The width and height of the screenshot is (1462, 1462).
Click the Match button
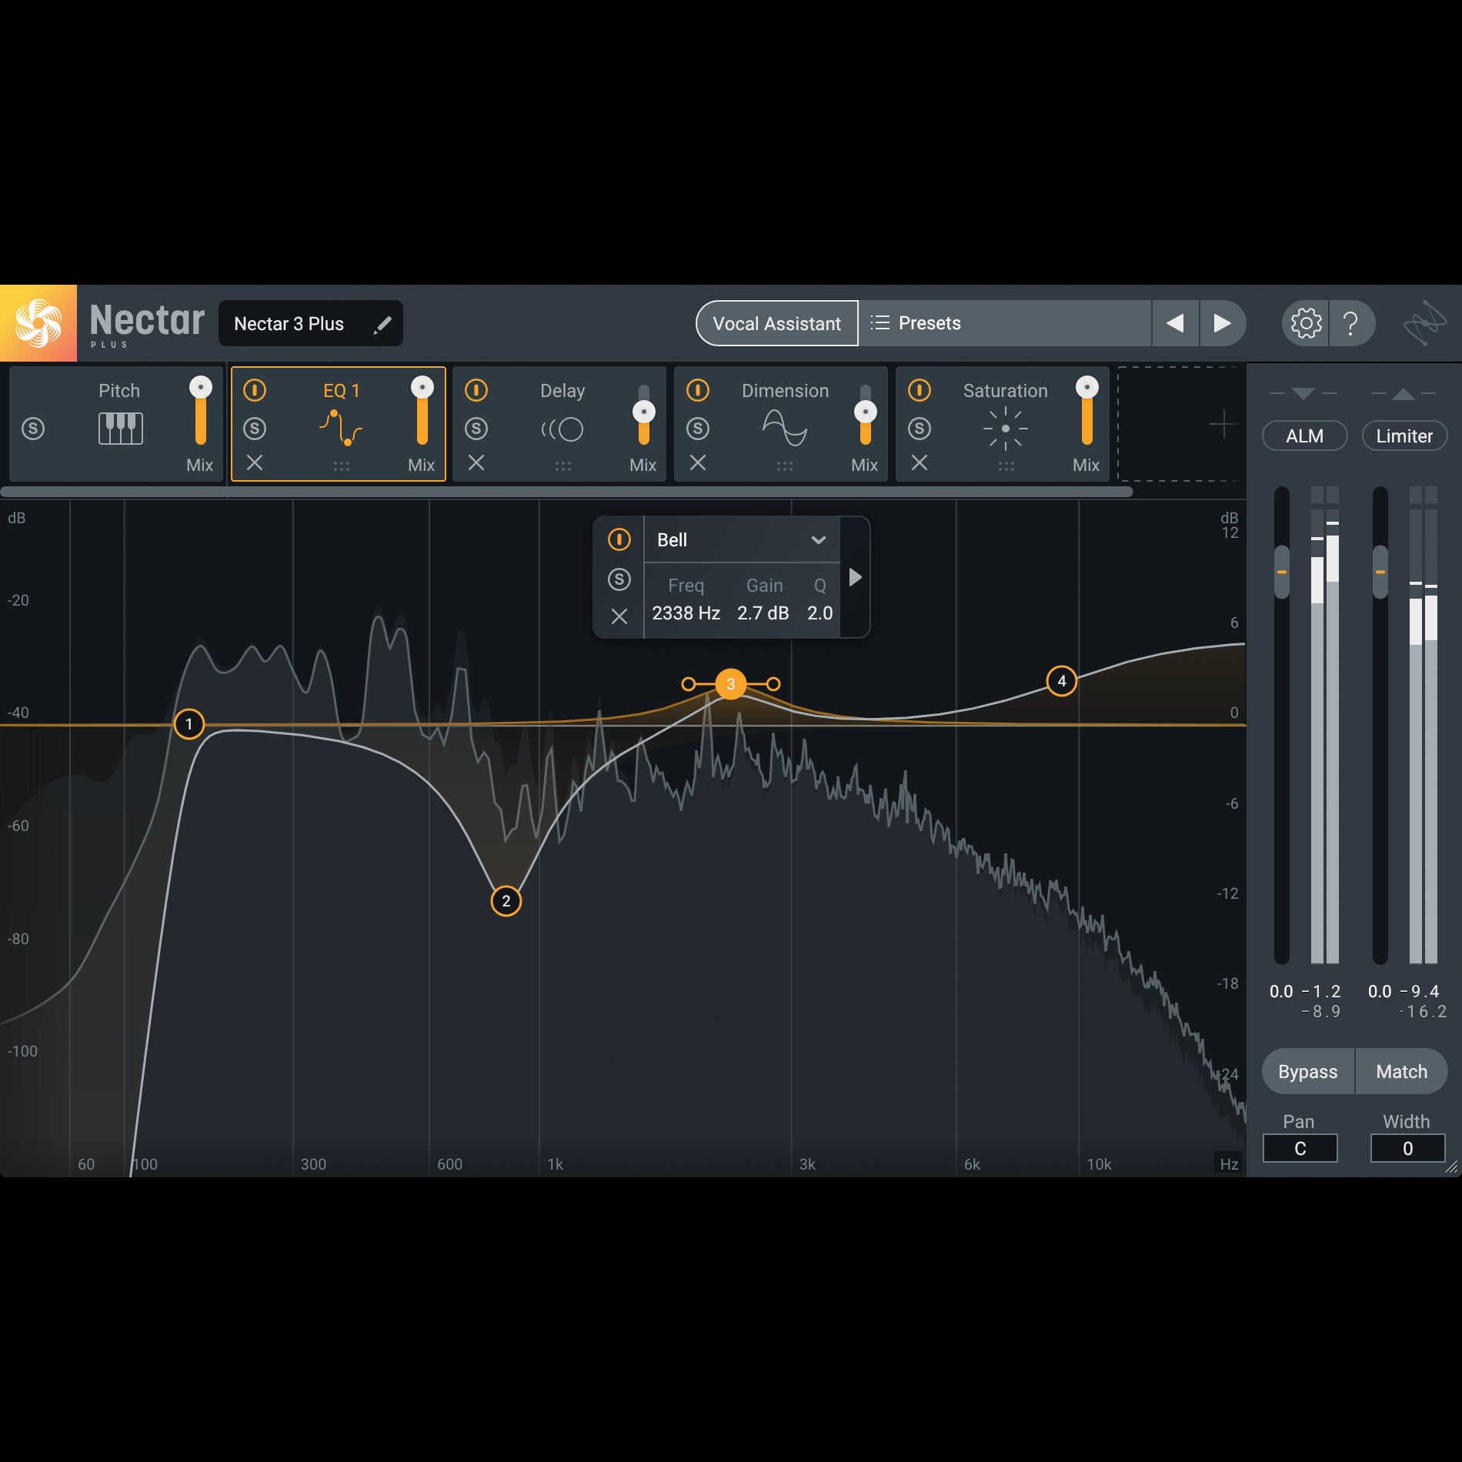[1401, 1071]
